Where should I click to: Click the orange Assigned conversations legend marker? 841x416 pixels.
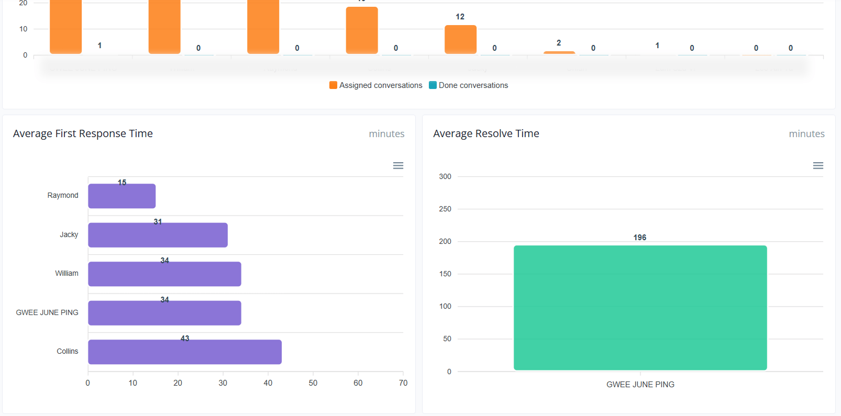pyautogui.click(x=333, y=85)
